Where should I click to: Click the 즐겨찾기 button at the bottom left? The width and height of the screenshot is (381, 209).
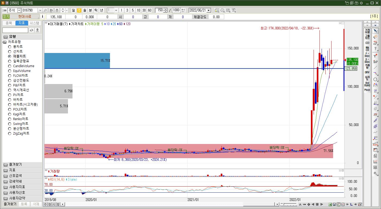click(10, 204)
